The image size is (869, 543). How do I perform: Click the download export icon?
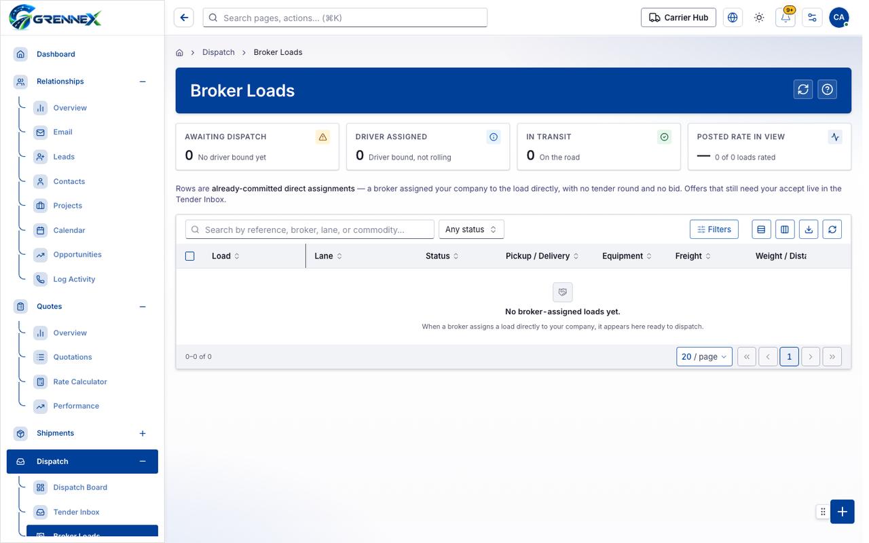click(809, 229)
